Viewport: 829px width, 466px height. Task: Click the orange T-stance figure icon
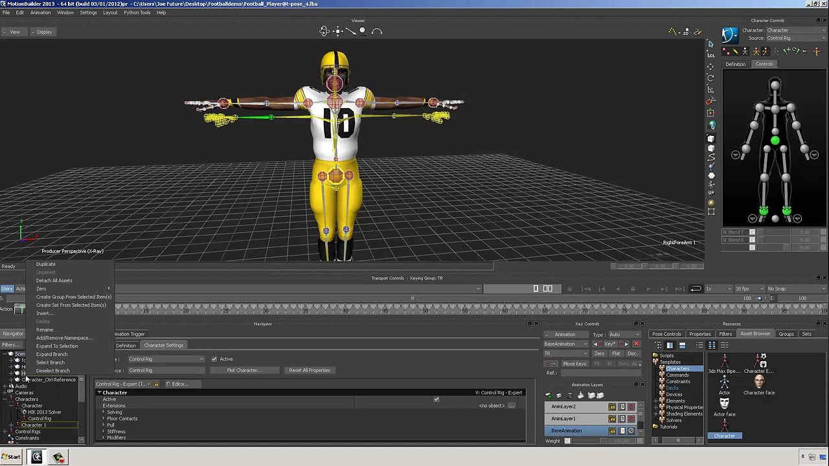(x=817, y=52)
